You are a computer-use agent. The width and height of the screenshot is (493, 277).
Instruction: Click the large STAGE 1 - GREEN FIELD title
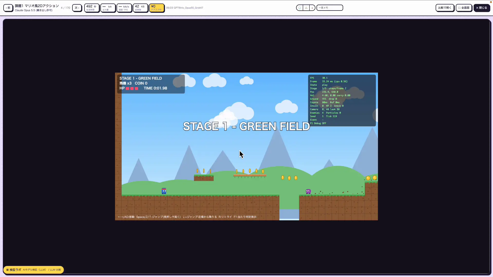[x=246, y=126]
